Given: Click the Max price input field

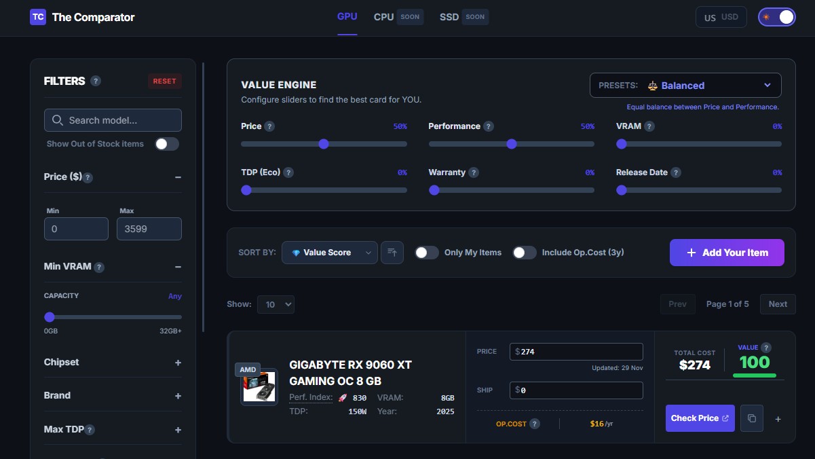Looking at the screenshot, I should click(x=149, y=229).
